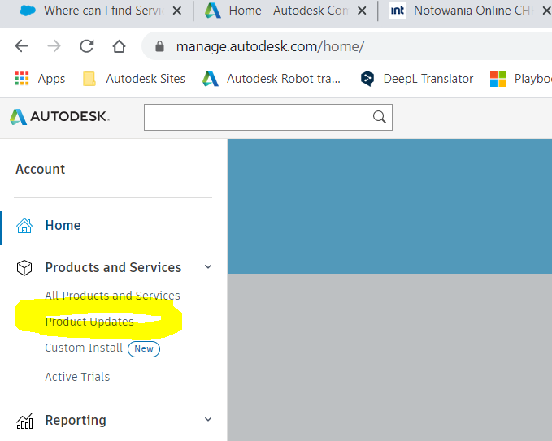Image resolution: width=552 pixels, height=441 pixels.
Task: Click the address bar URL
Action: (270, 46)
